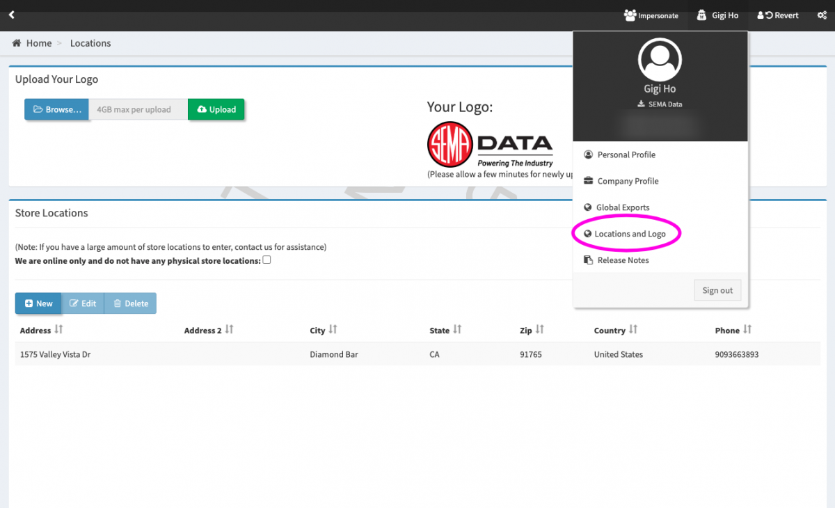Screen dimensions: 835x508
Task: Click Browse to choose a logo file
Action: (x=57, y=109)
